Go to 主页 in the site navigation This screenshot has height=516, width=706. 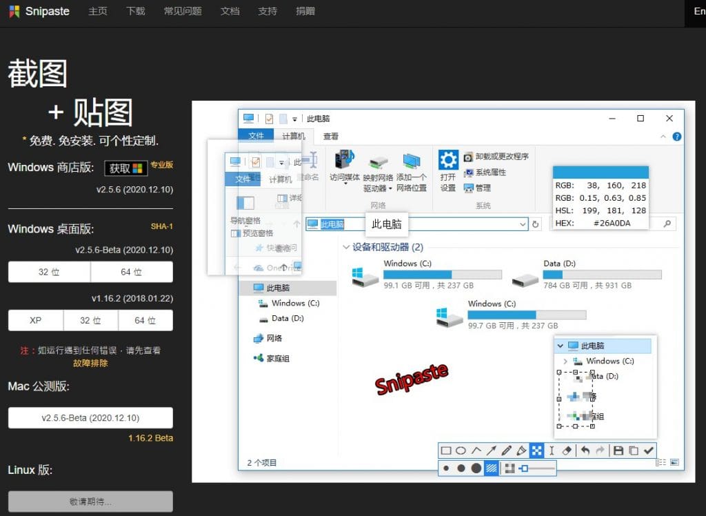point(98,11)
